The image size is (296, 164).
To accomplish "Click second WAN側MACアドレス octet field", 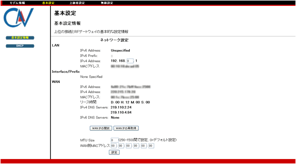I will [121, 146].
